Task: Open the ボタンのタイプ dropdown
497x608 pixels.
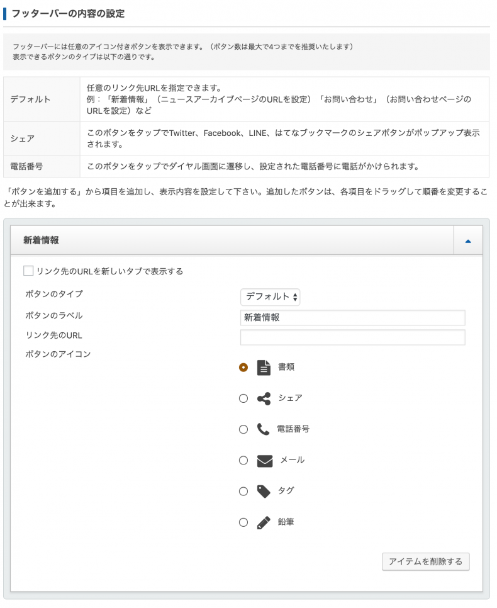Action: click(x=270, y=296)
